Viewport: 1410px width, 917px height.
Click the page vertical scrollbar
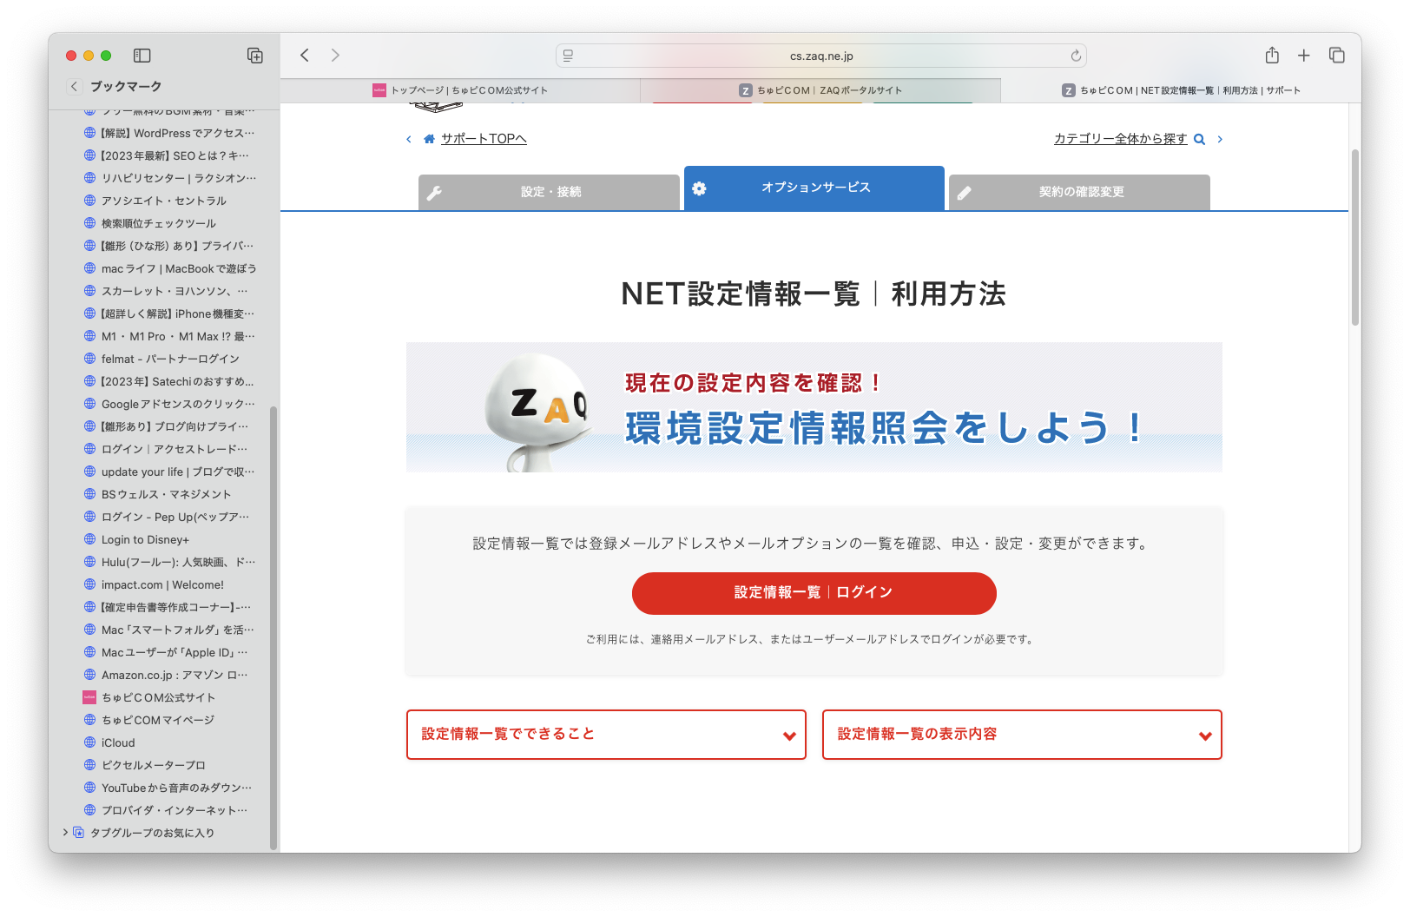click(1354, 238)
